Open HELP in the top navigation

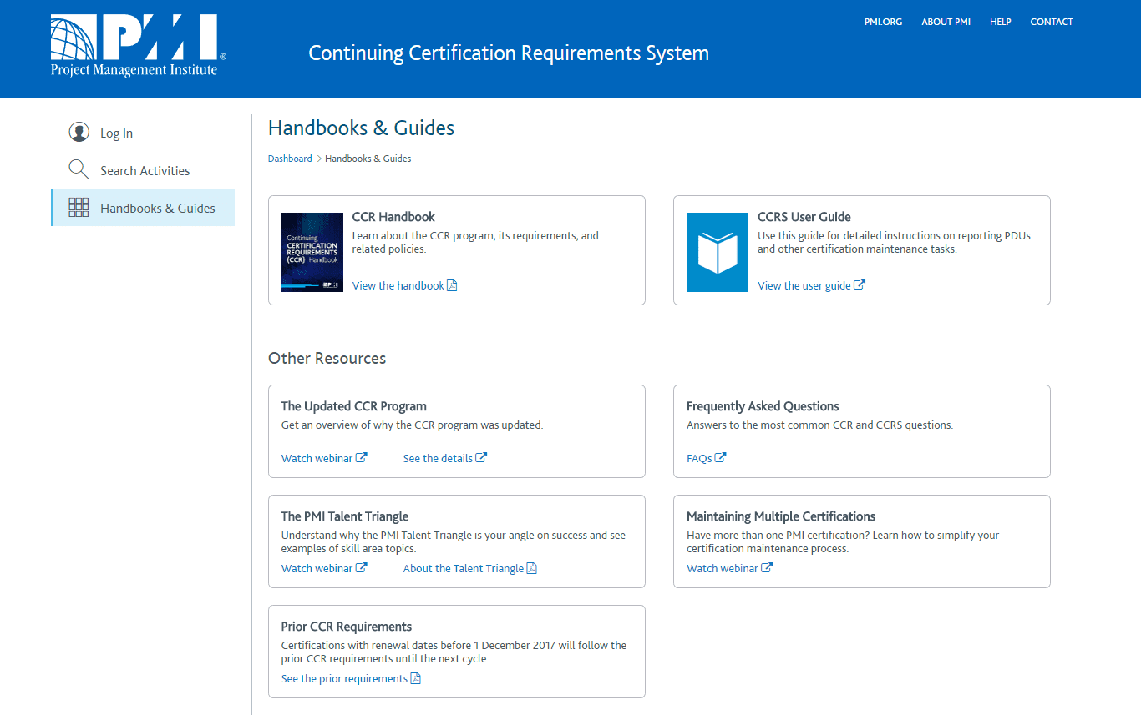click(1001, 22)
